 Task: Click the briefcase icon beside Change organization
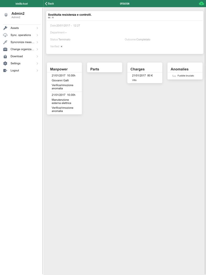5,49
